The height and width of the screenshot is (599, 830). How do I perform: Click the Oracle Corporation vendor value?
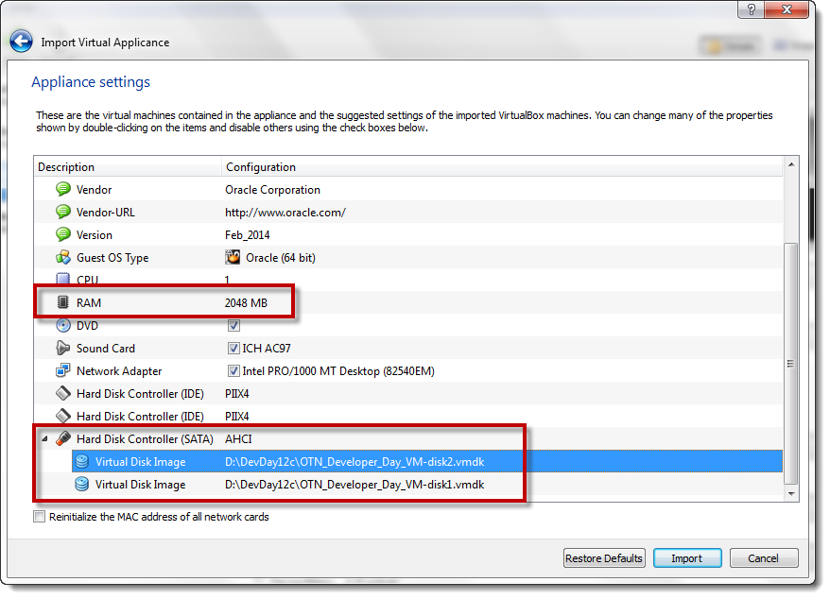pos(272,190)
